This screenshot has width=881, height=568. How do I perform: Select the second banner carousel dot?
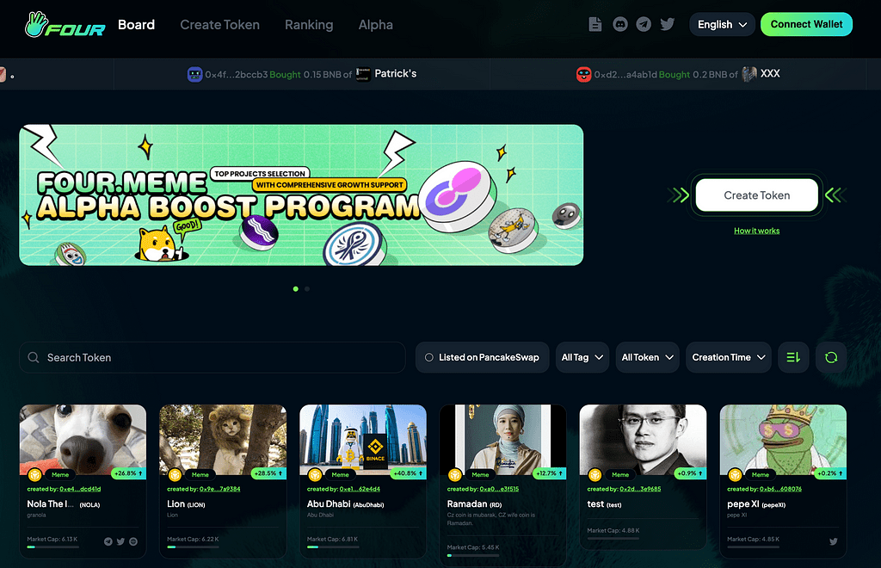(x=307, y=289)
